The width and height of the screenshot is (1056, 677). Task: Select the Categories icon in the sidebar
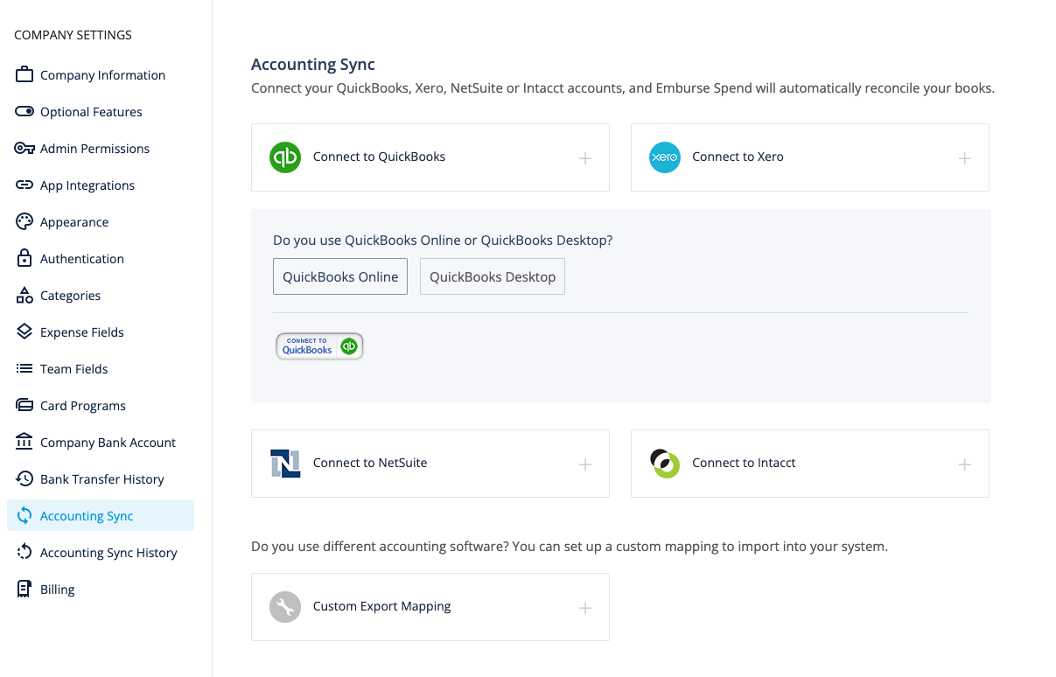click(24, 295)
